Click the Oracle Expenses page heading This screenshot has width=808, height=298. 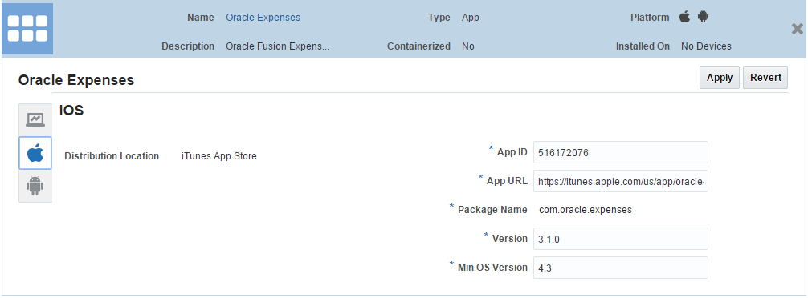point(76,80)
